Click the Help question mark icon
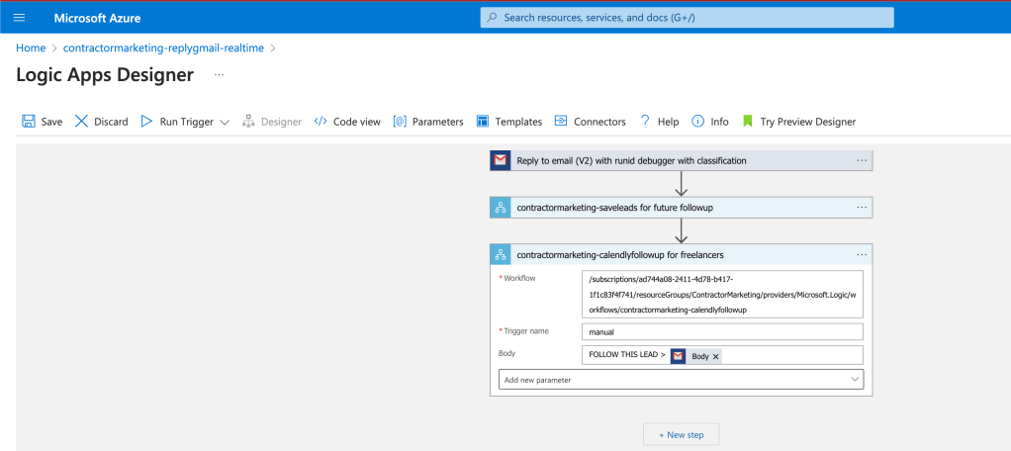 pyautogui.click(x=645, y=121)
